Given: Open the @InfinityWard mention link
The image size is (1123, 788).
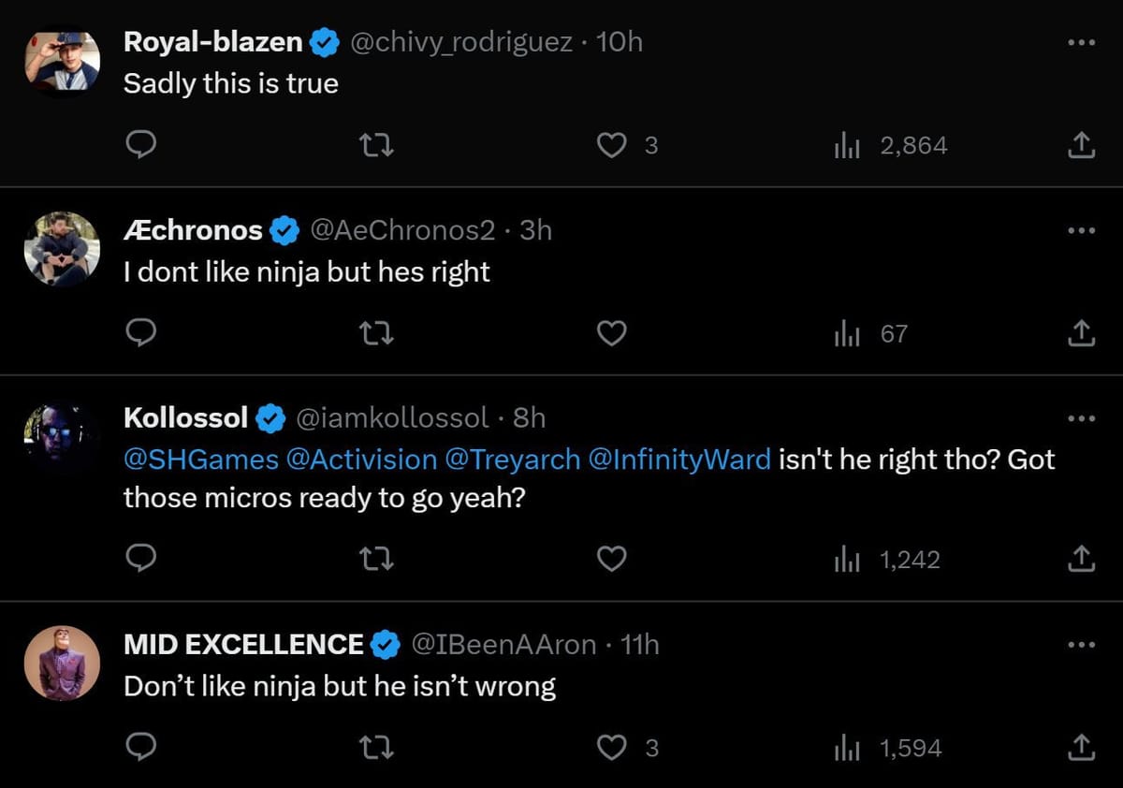Looking at the screenshot, I should click(x=680, y=460).
